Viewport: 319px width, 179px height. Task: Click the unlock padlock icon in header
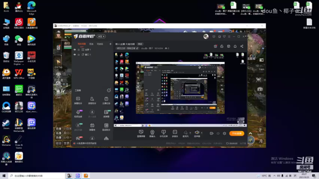(222, 46)
